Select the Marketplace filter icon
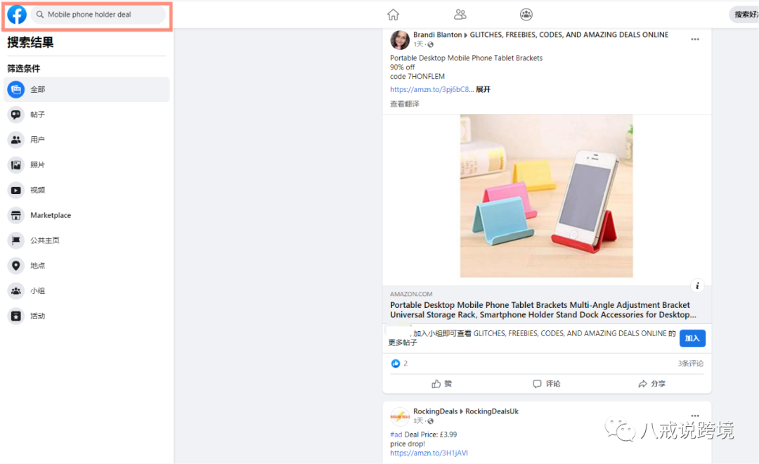 [16, 215]
